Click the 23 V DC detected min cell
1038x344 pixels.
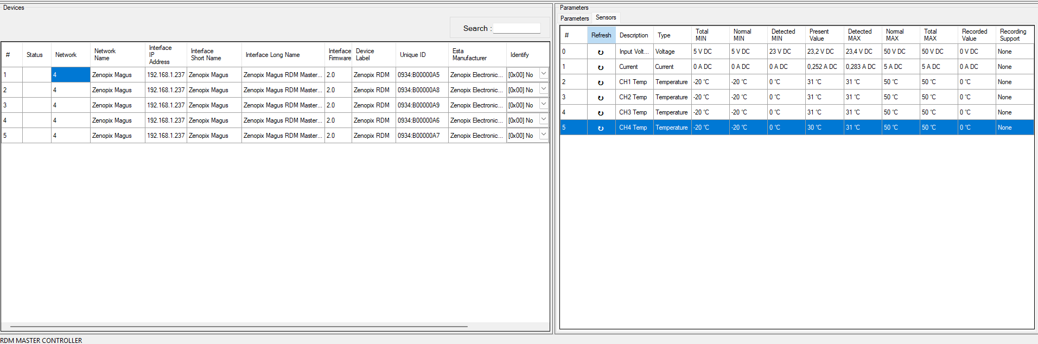click(x=786, y=52)
